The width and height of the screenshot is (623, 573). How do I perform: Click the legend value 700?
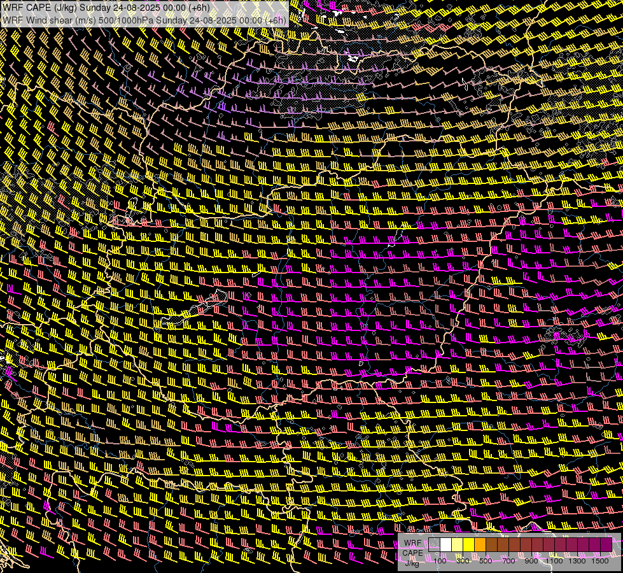coord(508,561)
